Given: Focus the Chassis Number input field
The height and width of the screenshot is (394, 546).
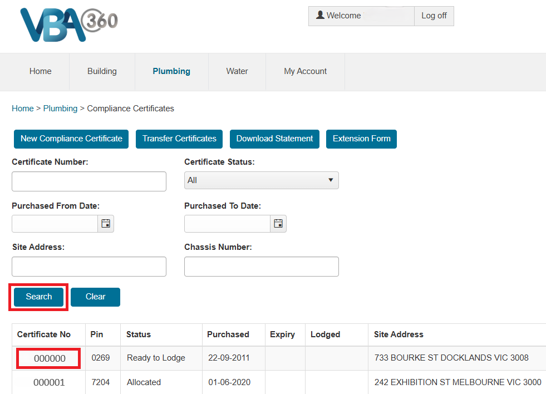Looking at the screenshot, I should pos(261,267).
